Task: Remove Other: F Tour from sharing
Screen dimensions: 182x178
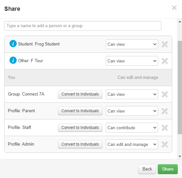Action: (x=165, y=61)
